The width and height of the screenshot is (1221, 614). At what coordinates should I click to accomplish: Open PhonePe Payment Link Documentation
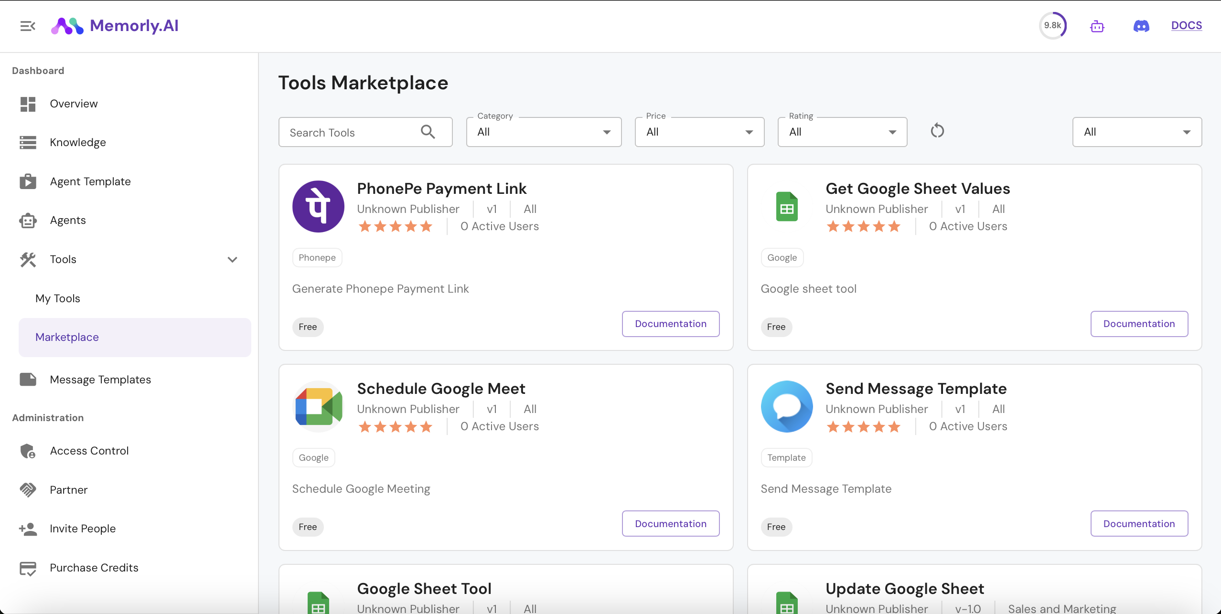(671, 324)
